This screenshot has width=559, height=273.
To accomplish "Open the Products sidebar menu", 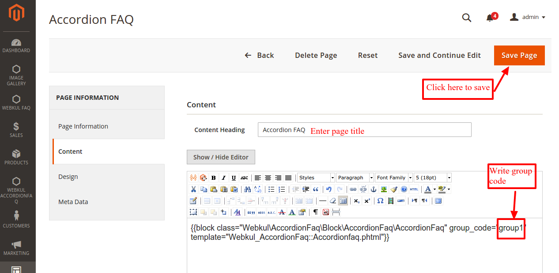I will tap(16, 157).
